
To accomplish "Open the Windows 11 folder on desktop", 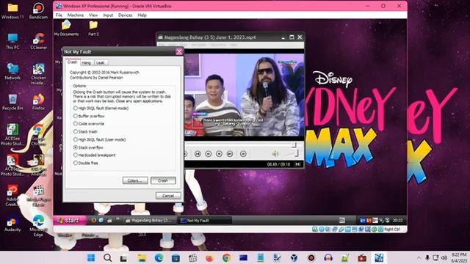I will click(12, 11).
